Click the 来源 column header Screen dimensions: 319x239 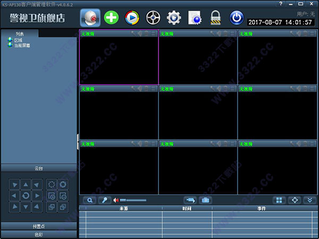click(124, 209)
